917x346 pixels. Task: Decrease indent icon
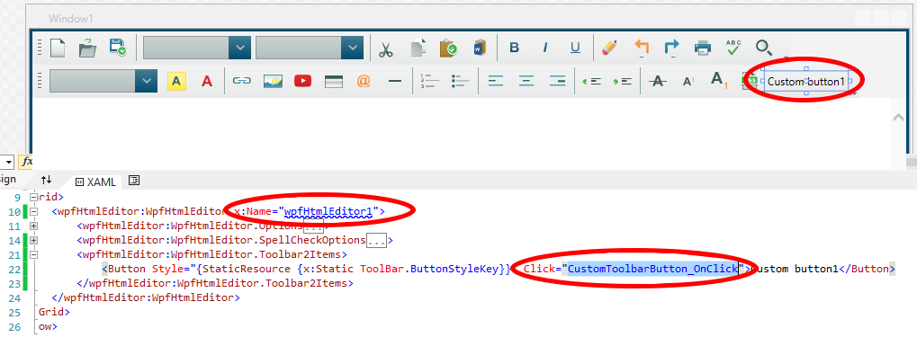pyautogui.click(x=592, y=81)
